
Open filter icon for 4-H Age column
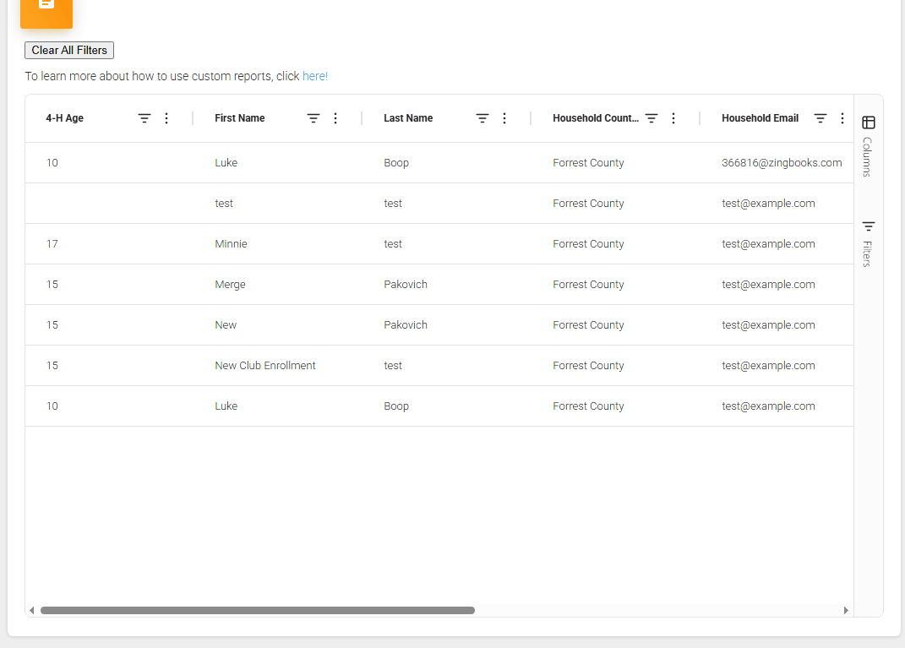144,118
